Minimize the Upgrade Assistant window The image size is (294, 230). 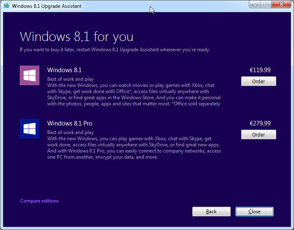[x=255, y=4]
